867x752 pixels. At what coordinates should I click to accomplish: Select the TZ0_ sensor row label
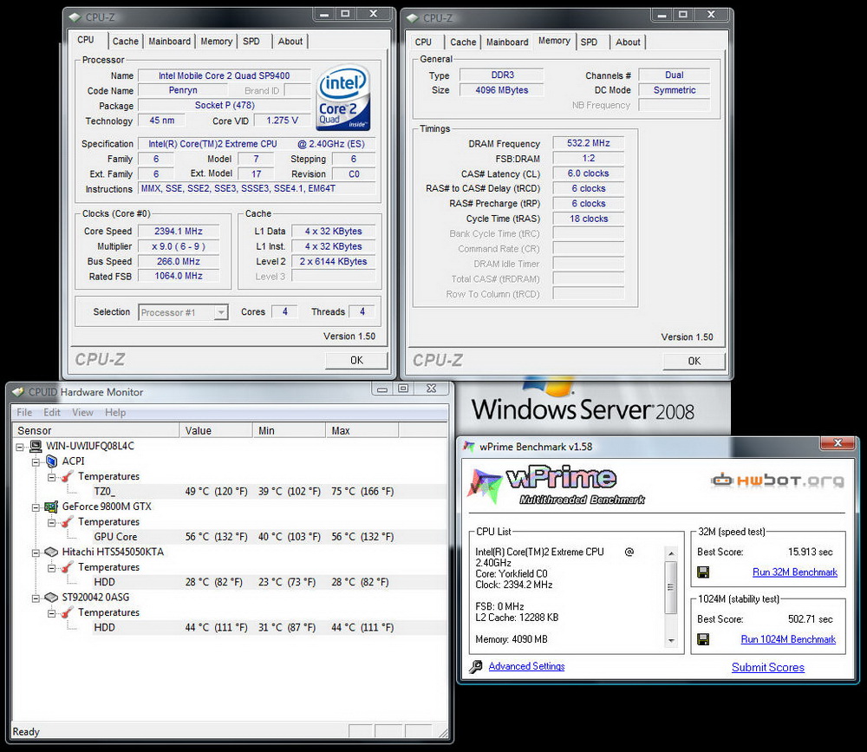(105, 492)
